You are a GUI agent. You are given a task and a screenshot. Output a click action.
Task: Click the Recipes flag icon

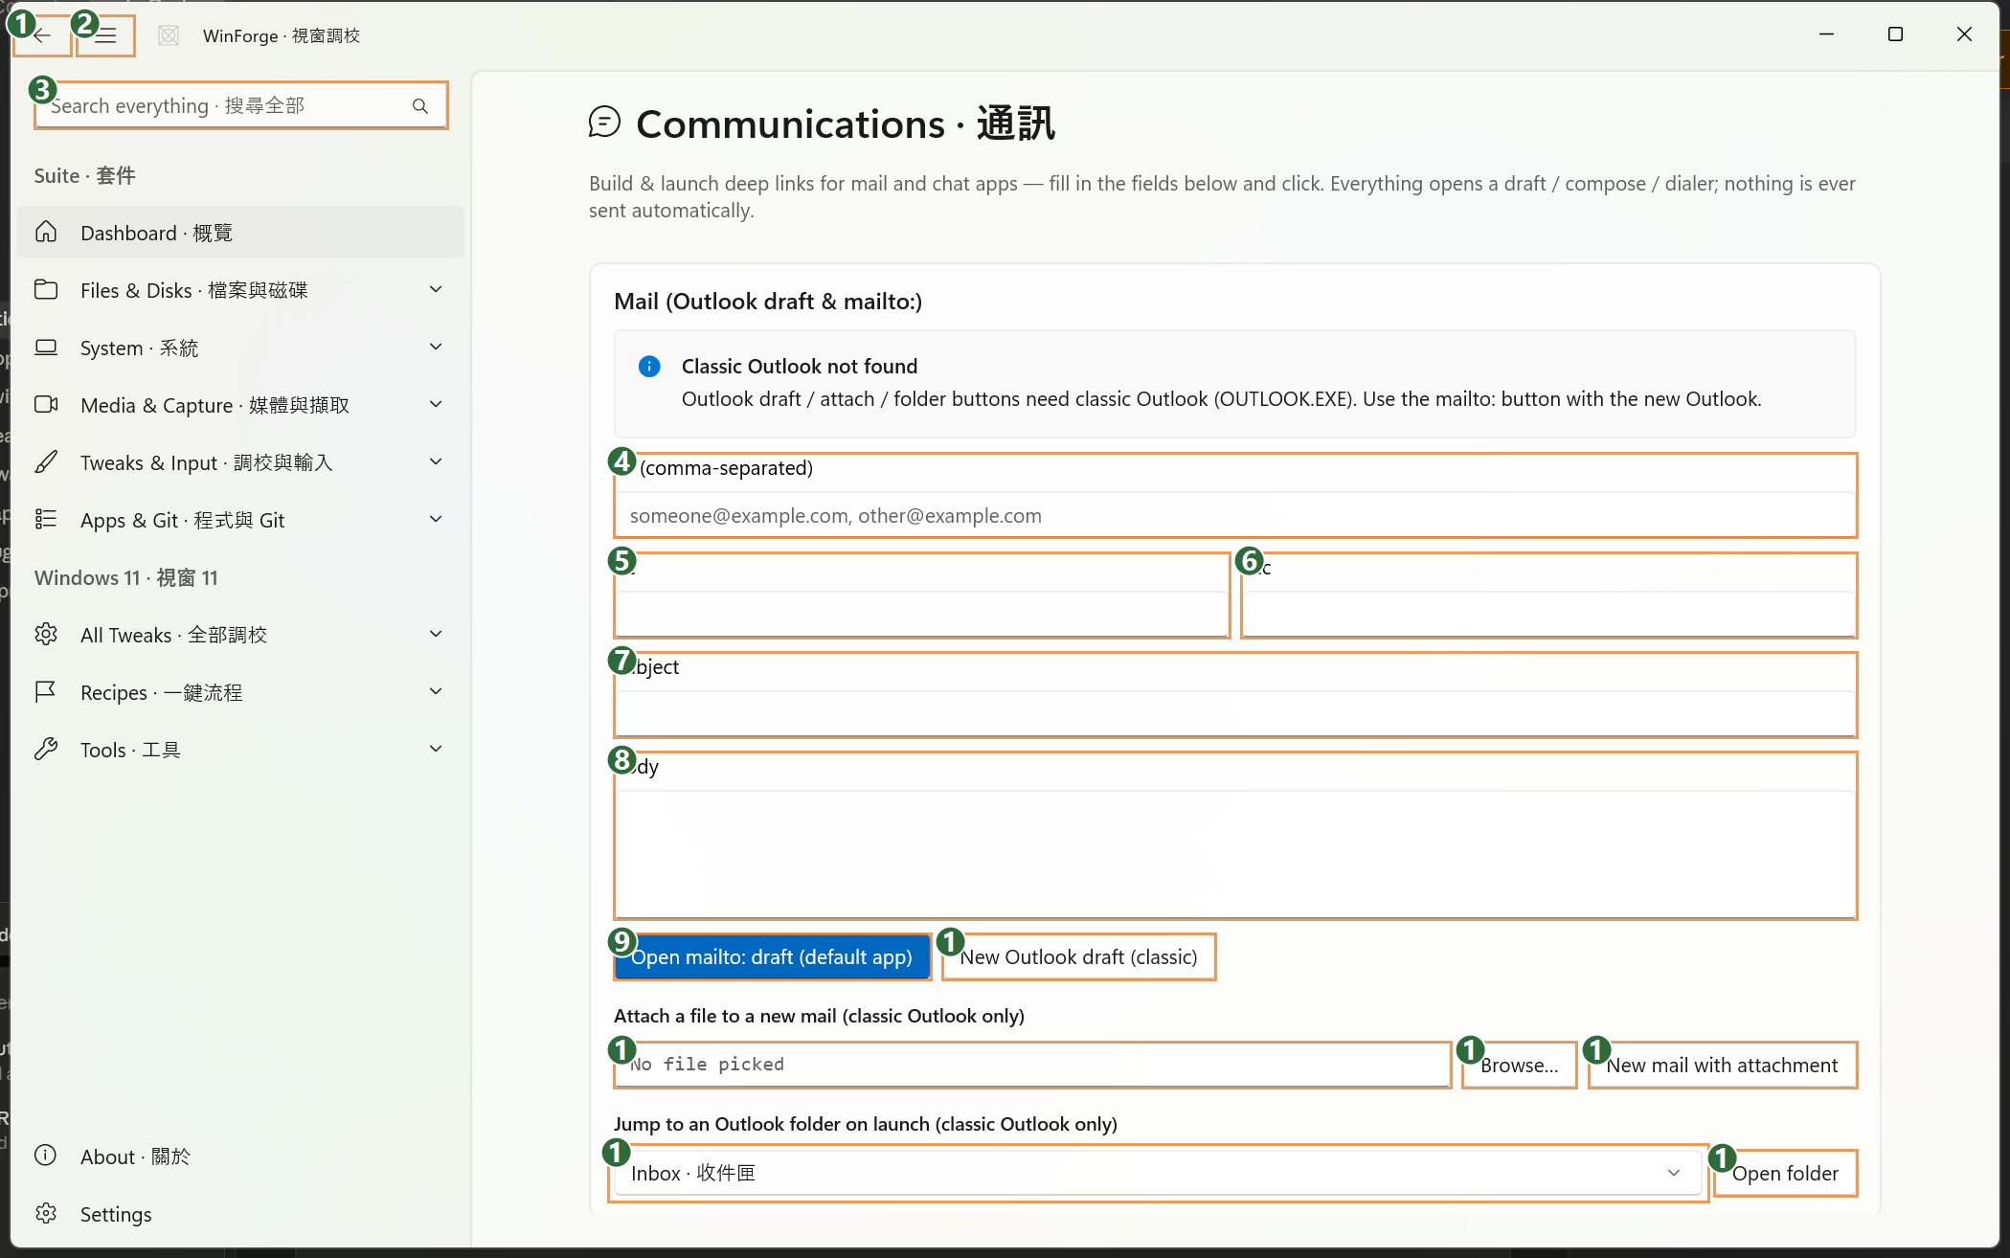click(46, 692)
